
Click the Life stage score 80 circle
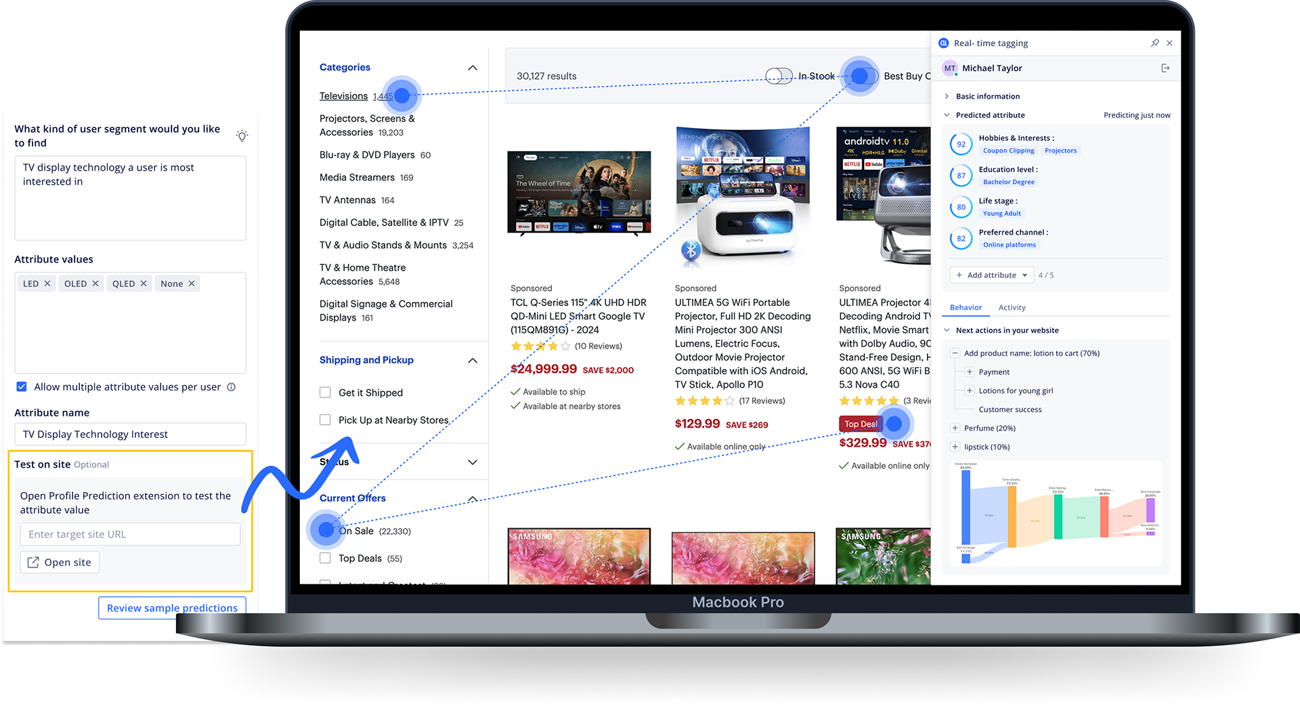(961, 207)
